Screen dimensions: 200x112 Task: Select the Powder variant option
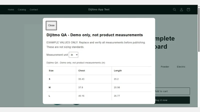tap(165, 67)
